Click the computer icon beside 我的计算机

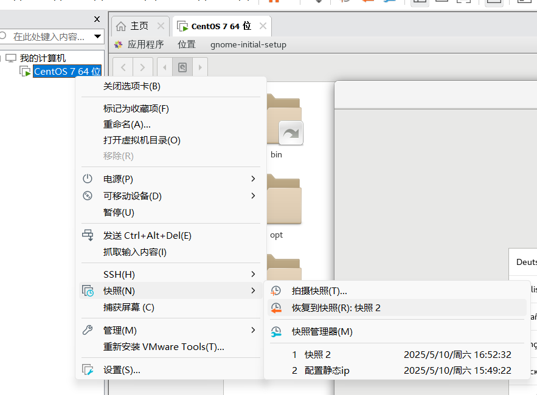(11, 58)
